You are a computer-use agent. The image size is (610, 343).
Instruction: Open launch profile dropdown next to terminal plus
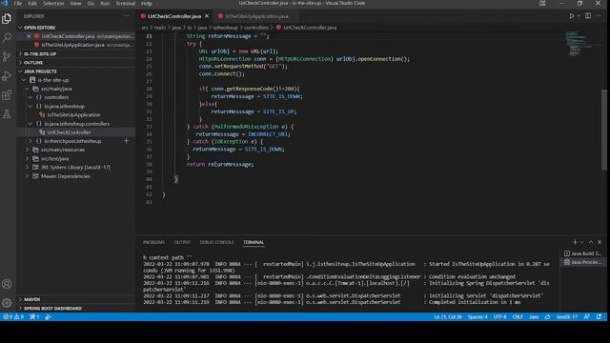click(x=581, y=242)
